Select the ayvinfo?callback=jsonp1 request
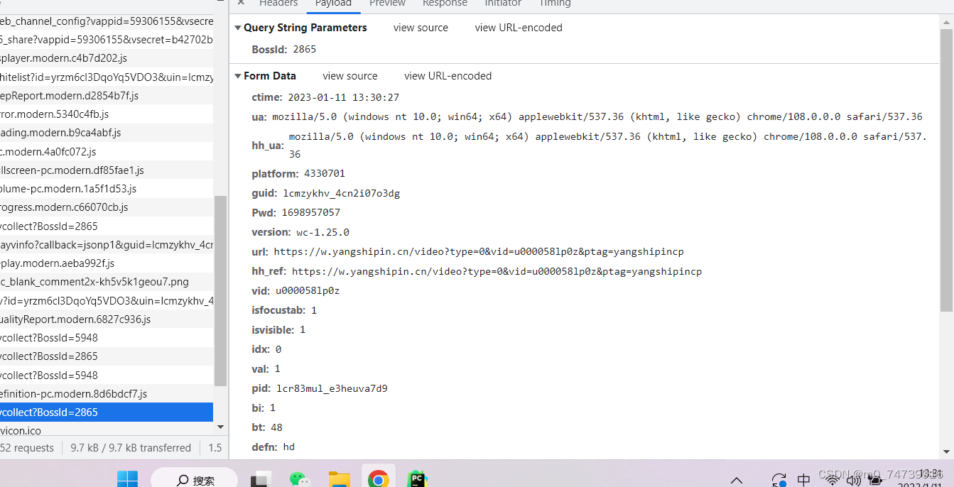954x487 pixels. (107, 245)
